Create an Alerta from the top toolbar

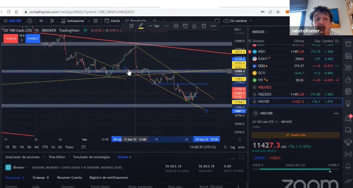click(x=112, y=21)
